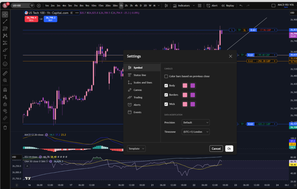The image size is (297, 189).
Task: Select the patterns drawing tool
Action: [x=5, y=36]
